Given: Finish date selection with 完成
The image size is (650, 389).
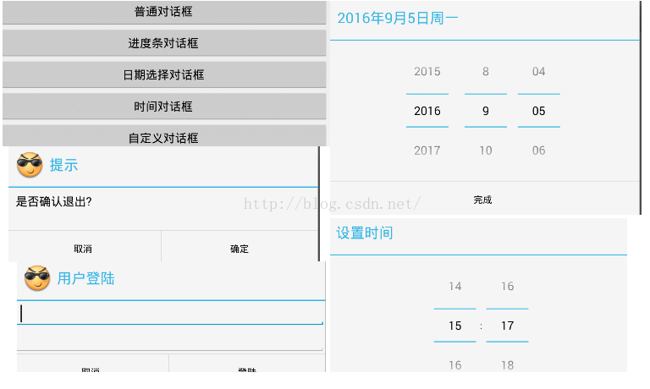Looking at the screenshot, I should [x=483, y=200].
